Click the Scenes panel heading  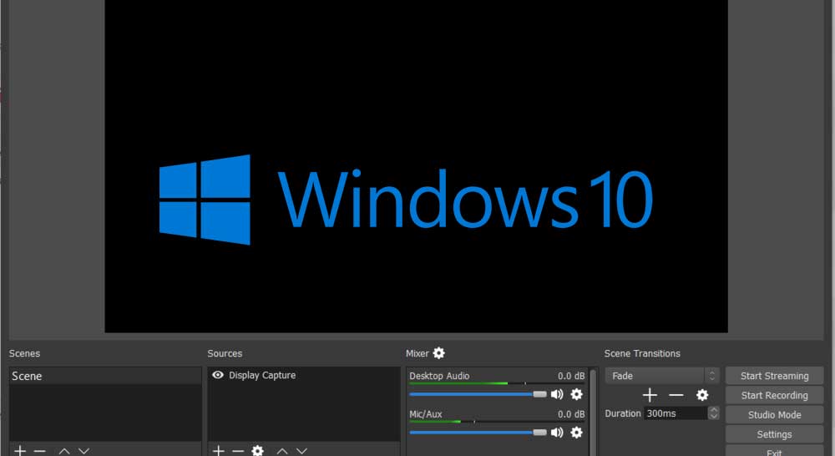pyautogui.click(x=24, y=353)
